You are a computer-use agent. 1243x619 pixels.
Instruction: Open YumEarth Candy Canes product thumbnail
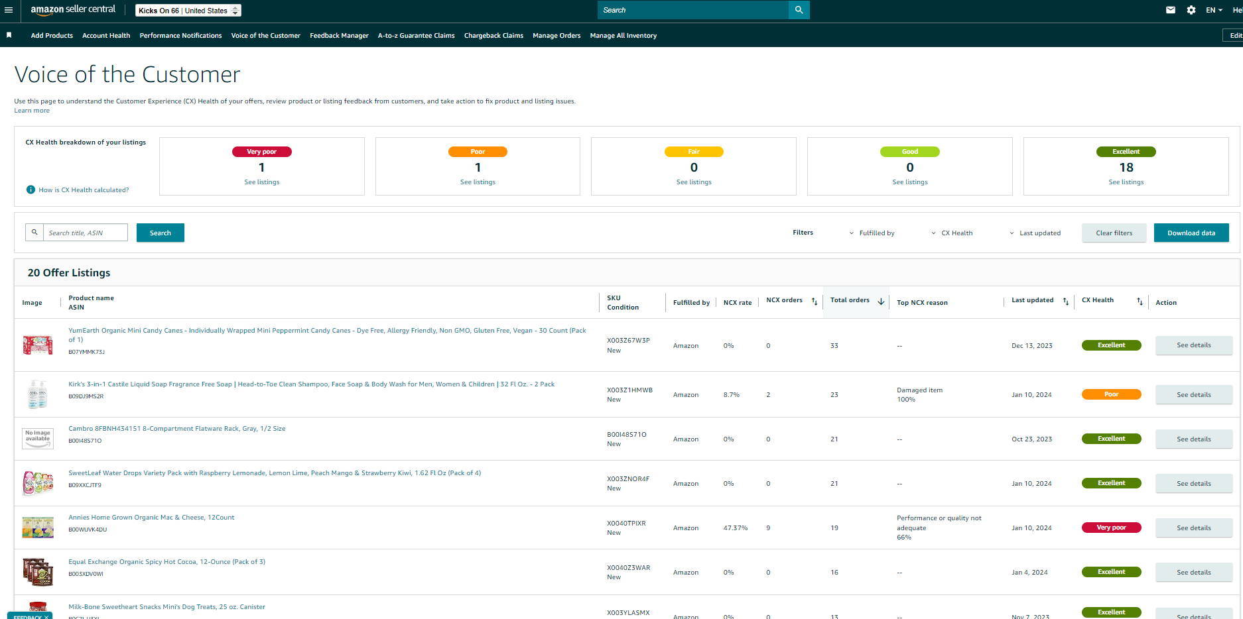[38, 345]
